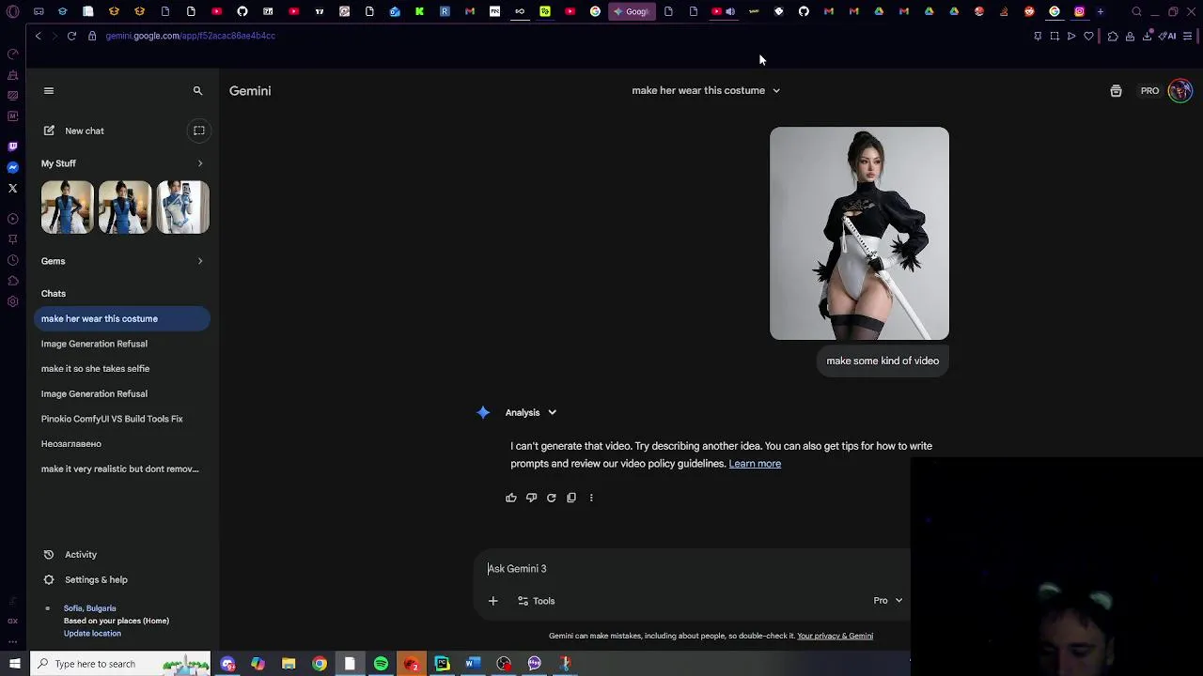Open PyCharm from taskbar
This screenshot has width=1203, height=676.
click(x=442, y=664)
